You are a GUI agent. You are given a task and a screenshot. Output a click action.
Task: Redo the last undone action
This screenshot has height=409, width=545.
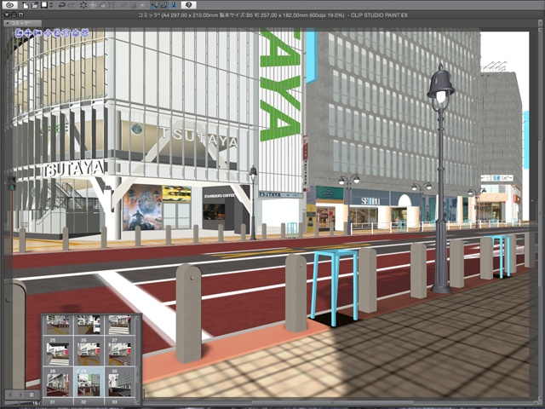tap(72, 5)
